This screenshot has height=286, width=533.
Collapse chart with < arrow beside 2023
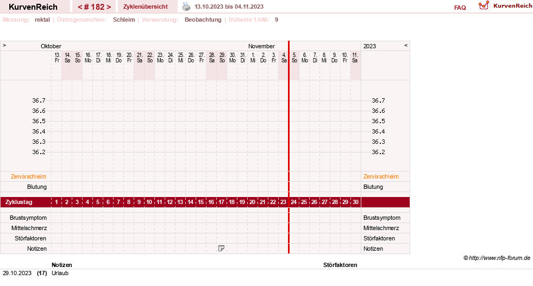(405, 46)
